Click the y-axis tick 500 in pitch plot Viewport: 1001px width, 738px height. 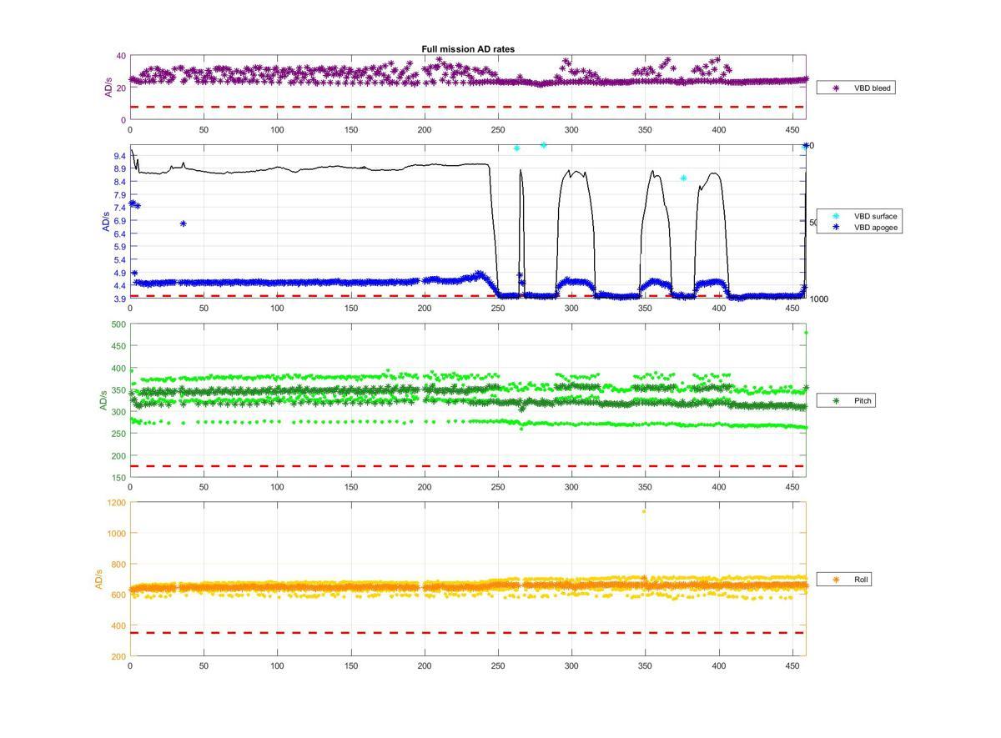118,324
